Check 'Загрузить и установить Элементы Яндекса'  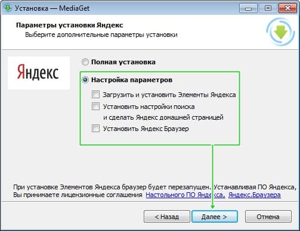coord(95,95)
